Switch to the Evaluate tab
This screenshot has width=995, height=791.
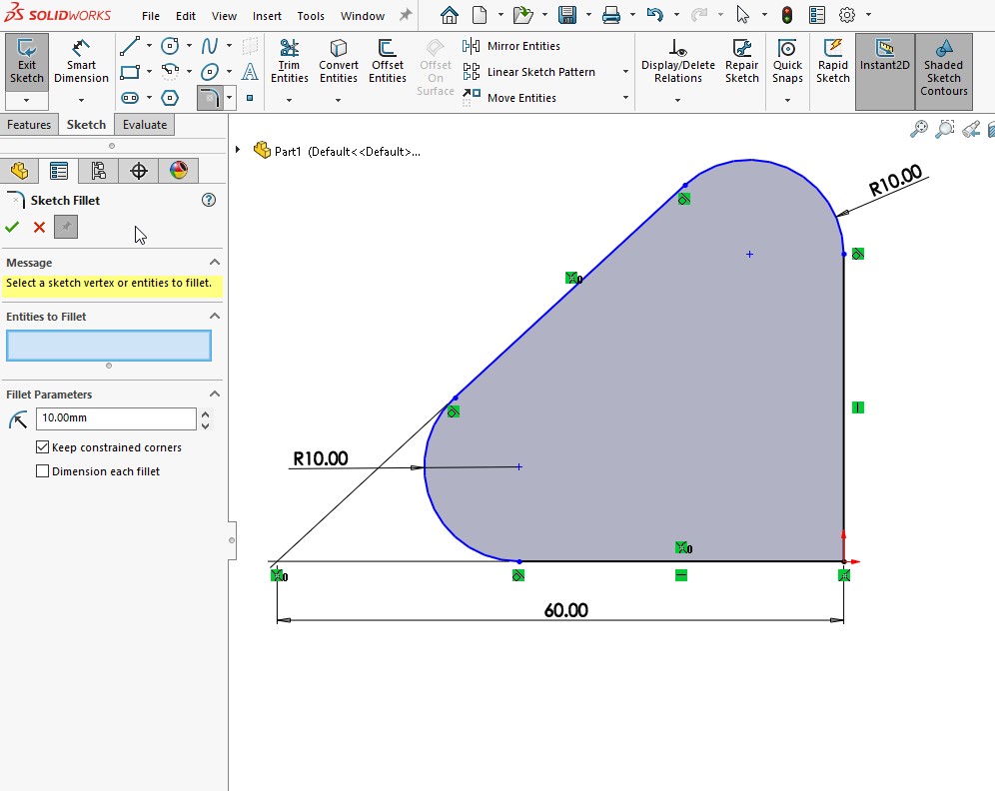click(x=144, y=124)
